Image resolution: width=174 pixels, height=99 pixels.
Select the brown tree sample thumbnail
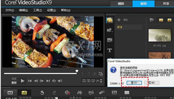click(160, 55)
